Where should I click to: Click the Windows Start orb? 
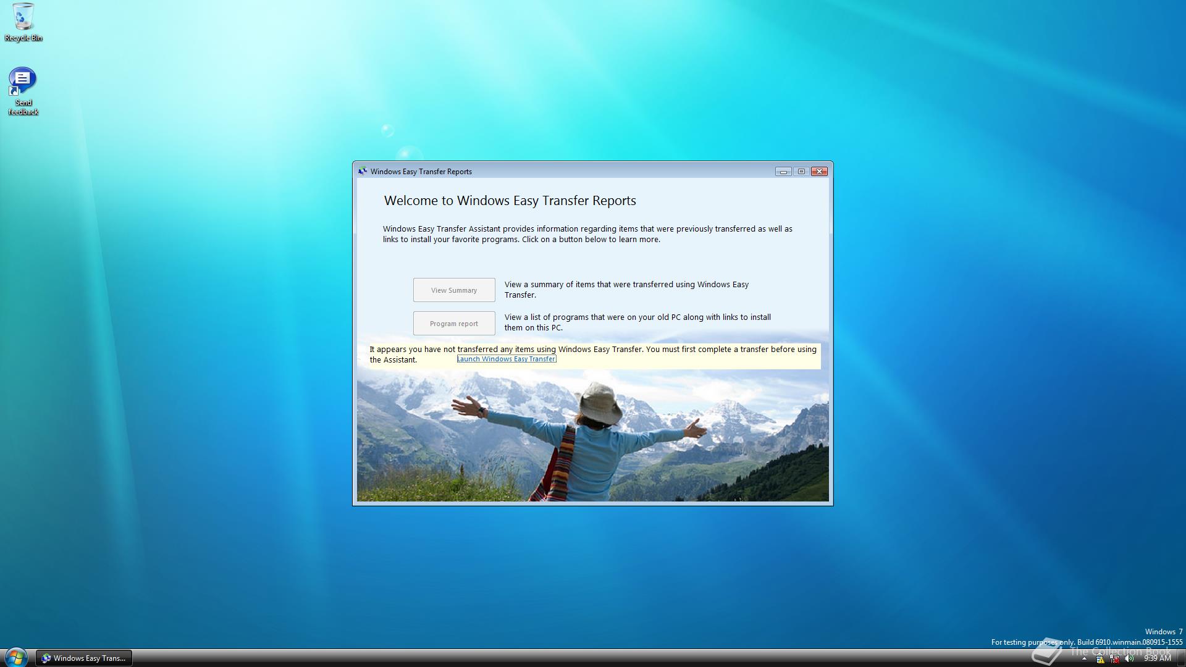click(x=15, y=657)
